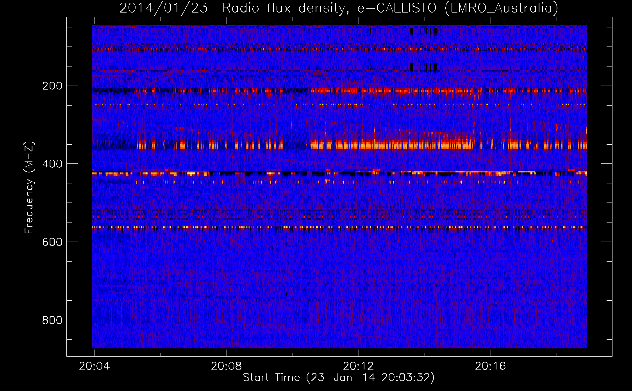Click the station name '(LMRO_Australia)'

(x=502, y=8)
